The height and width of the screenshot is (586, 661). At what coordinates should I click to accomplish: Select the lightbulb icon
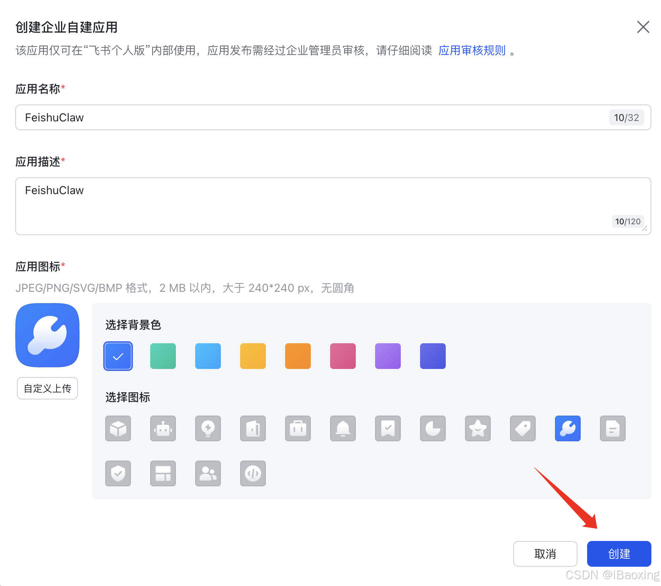tap(208, 428)
